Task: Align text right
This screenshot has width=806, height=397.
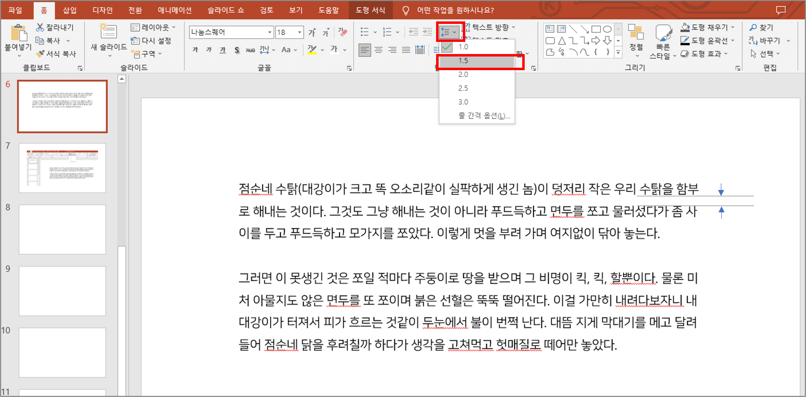Action: tap(392, 50)
